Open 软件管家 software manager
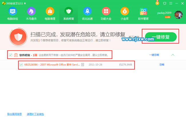186x117 pixels. pos(143,13)
